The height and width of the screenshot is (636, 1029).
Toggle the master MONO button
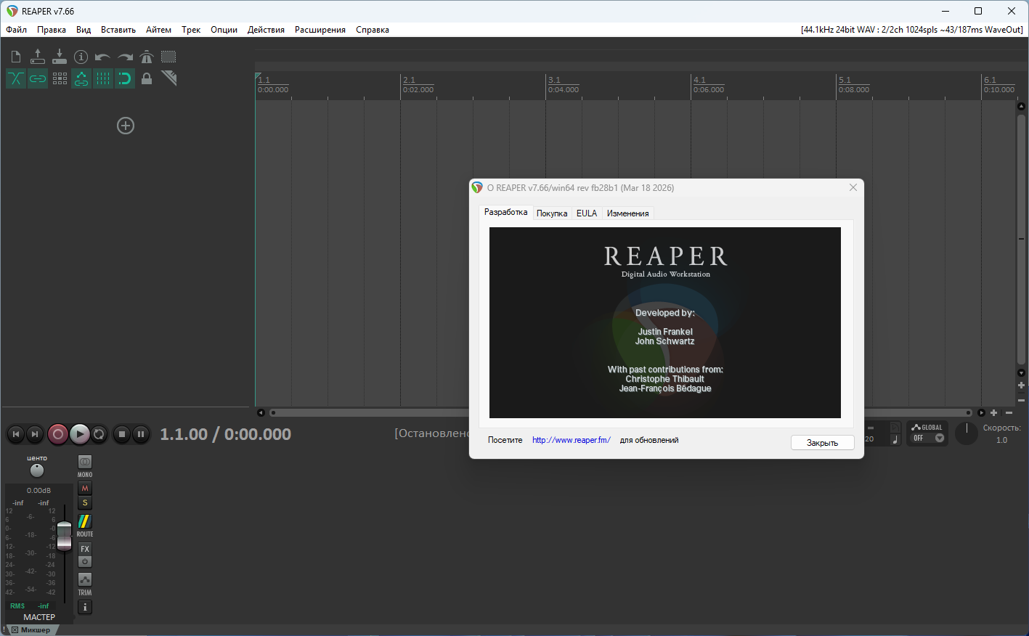pyautogui.click(x=85, y=462)
